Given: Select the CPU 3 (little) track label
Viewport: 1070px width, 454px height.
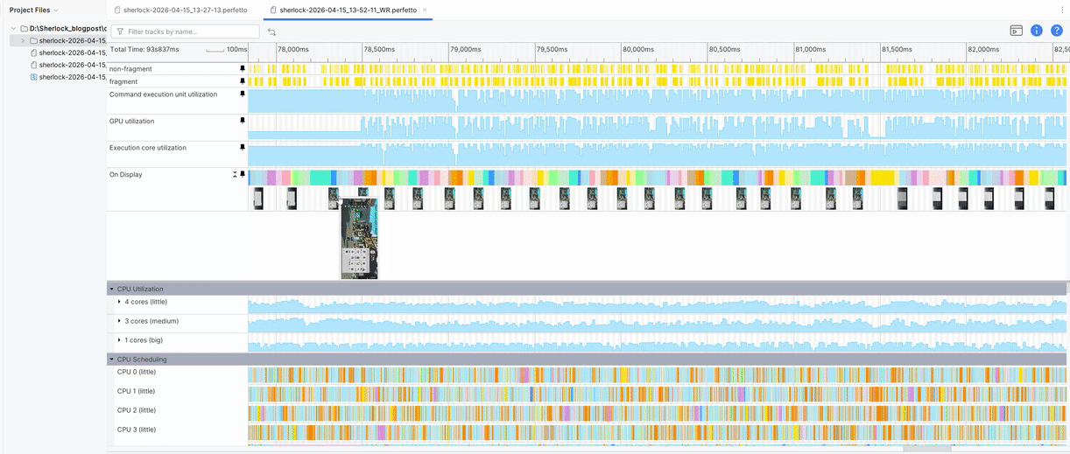Looking at the screenshot, I should point(137,430).
